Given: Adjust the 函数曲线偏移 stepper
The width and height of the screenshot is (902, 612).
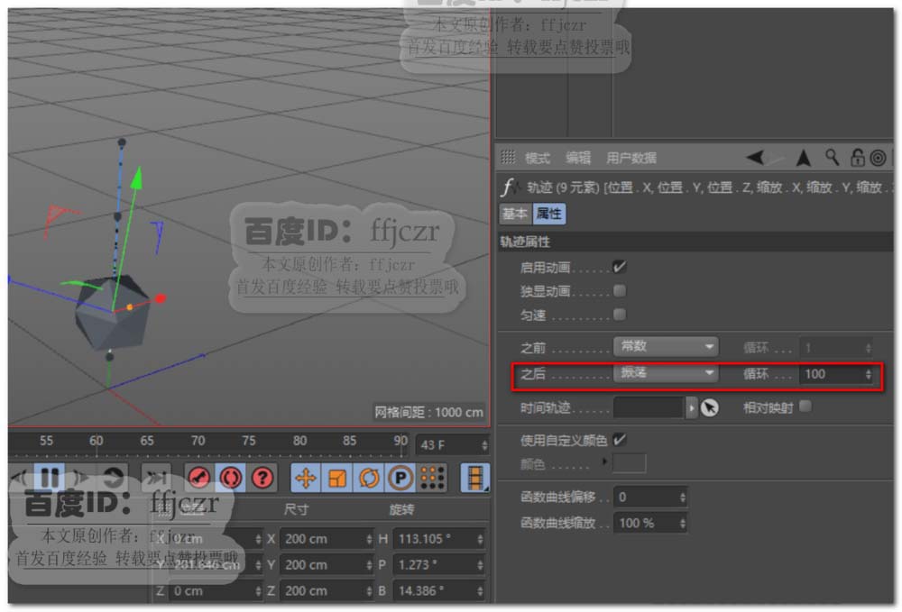Looking at the screenshot, I should (682, 497).
